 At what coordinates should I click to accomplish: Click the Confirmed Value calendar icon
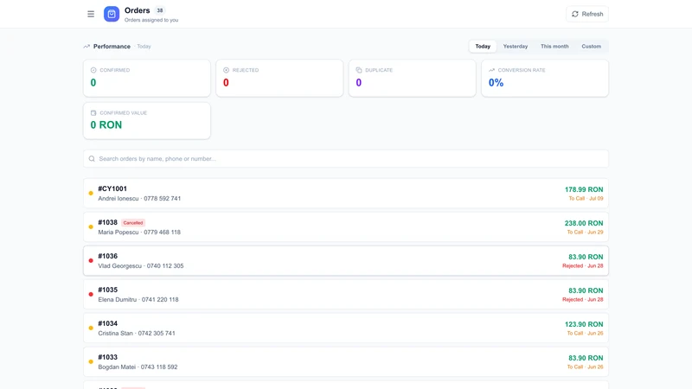click(93, 113)
